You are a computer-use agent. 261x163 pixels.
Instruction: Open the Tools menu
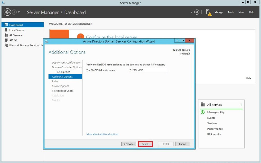tap(231, 12)
